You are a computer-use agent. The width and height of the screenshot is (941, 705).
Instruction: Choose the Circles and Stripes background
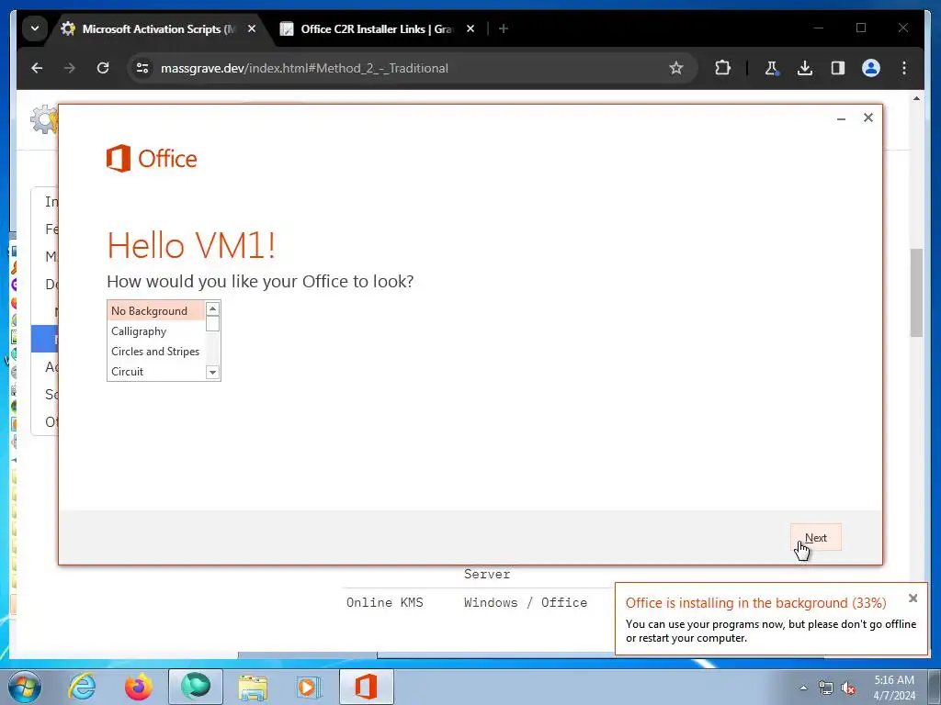155,352
